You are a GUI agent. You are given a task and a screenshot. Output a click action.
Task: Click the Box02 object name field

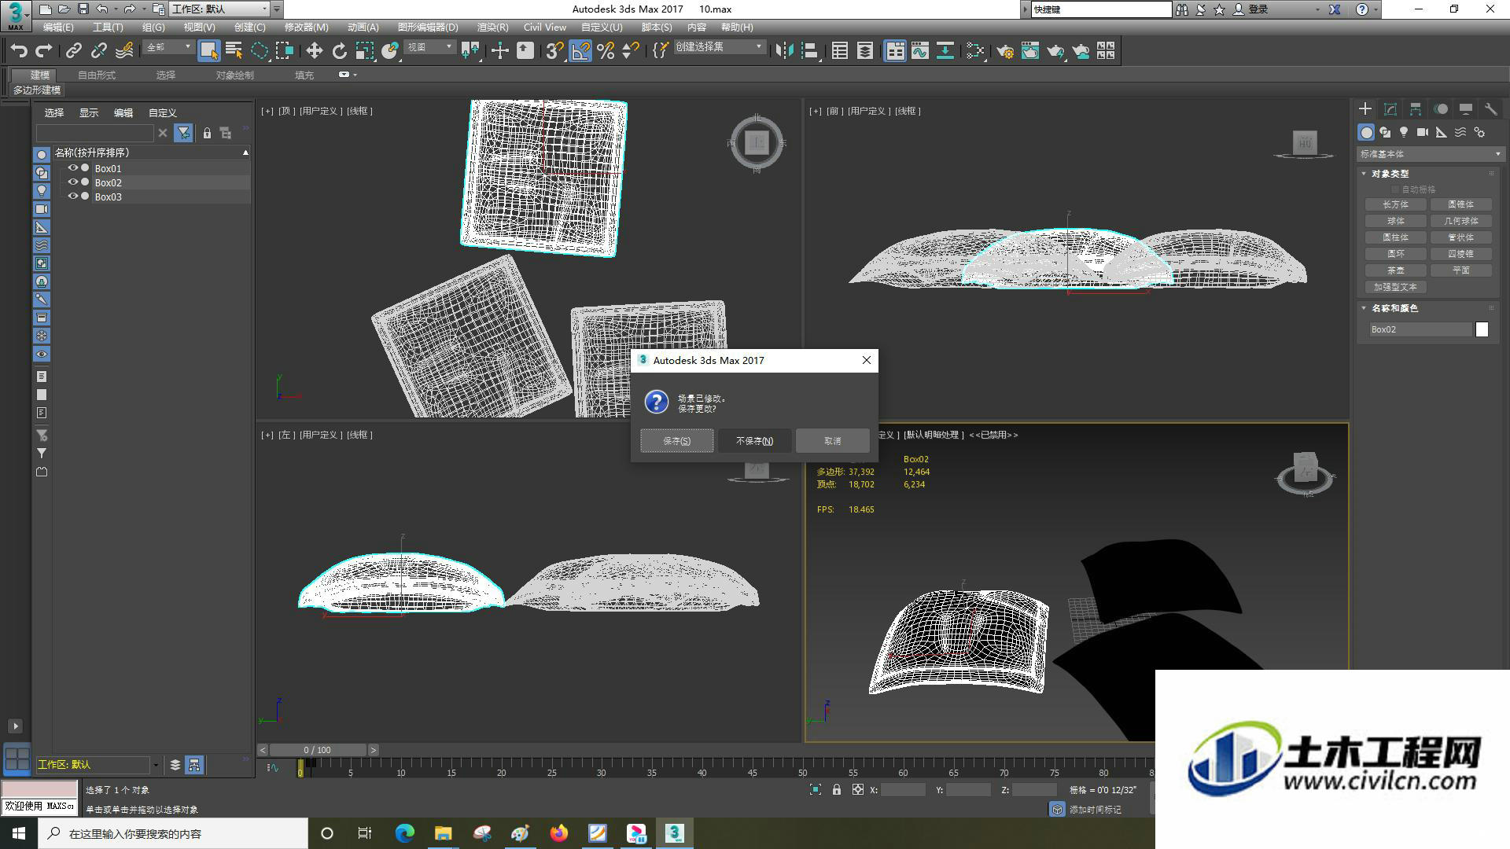(1420, 330)
